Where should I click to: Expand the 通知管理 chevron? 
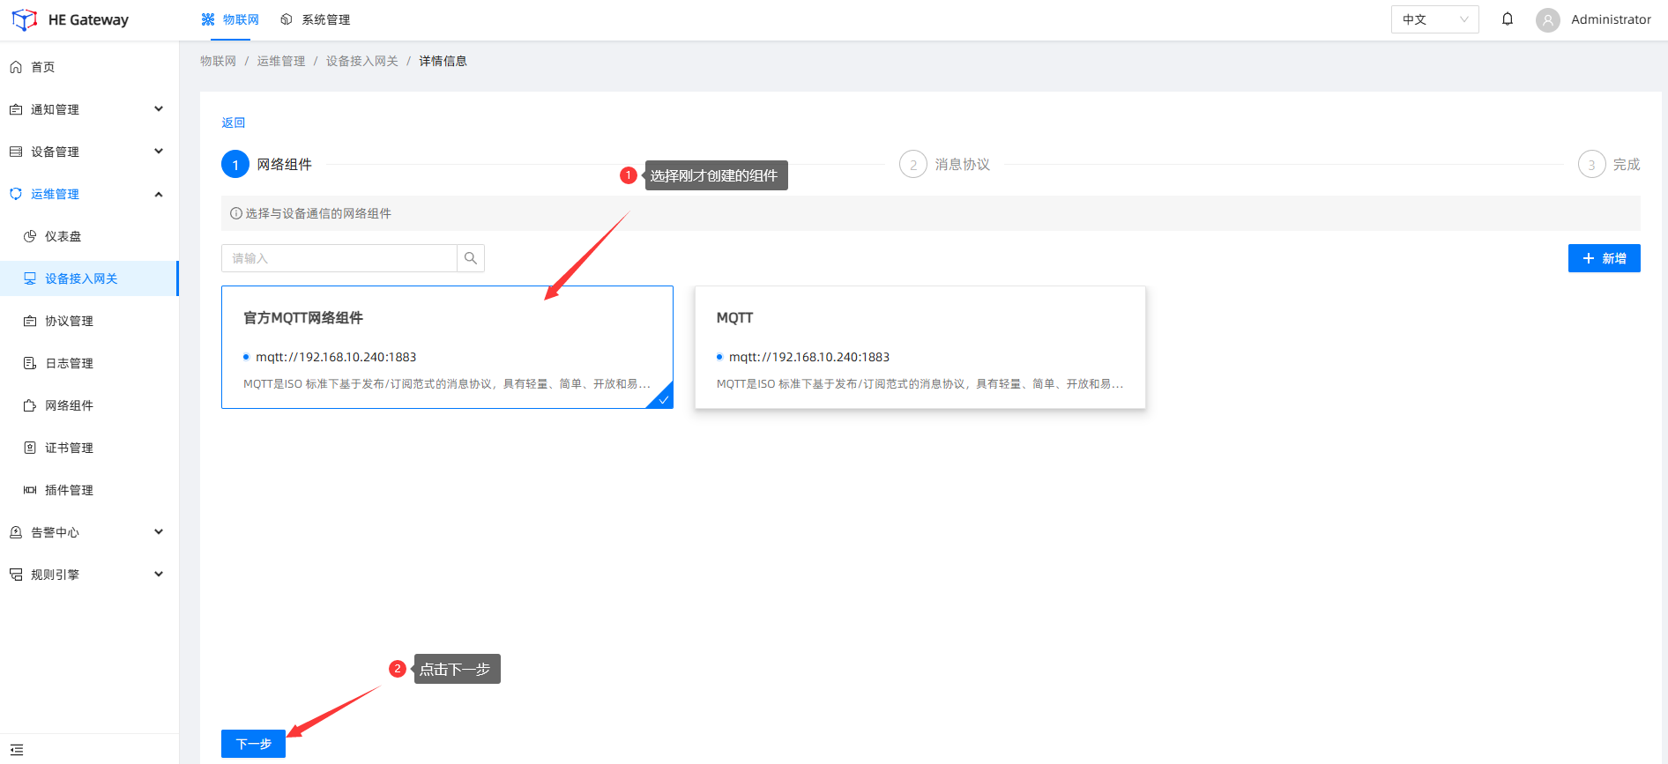pyautogui.click(x=159, y=109)
